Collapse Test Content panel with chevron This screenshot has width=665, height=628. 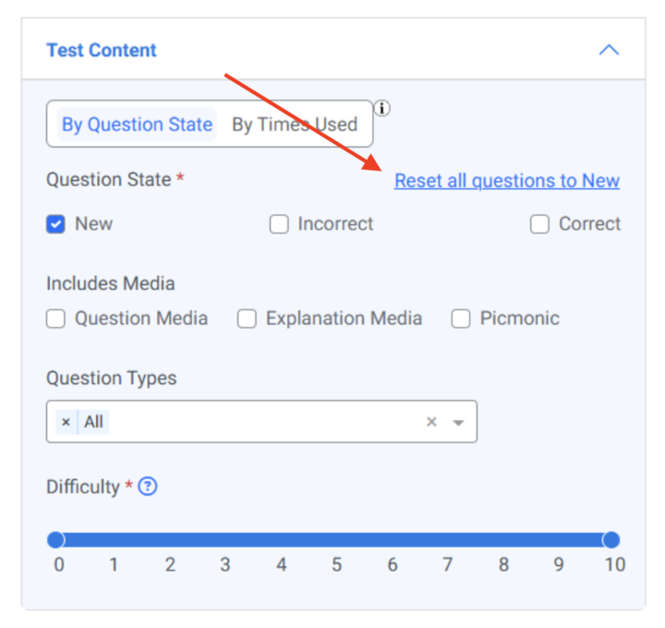(609, 50)
